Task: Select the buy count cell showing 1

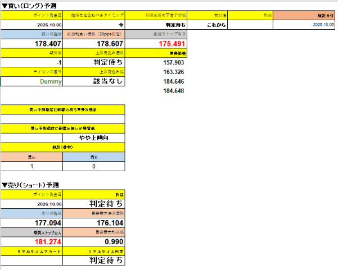Action: point(31,166)
